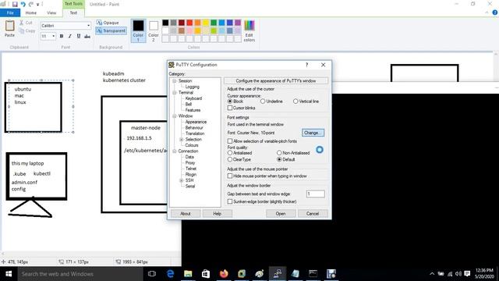
Task: Open Microsoft Edge from the taskbar
Action: pyautogui.click(x=170, y=274)
